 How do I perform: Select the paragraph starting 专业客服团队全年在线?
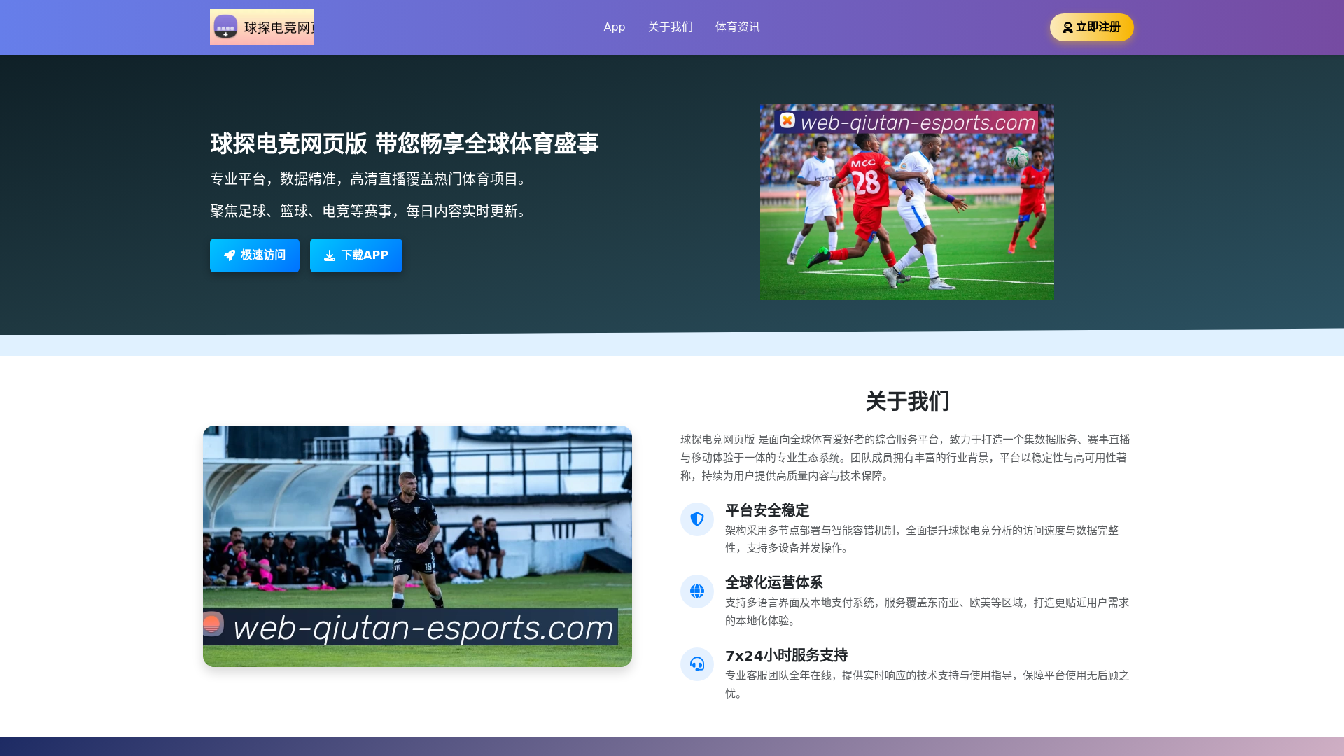click(927, 684)
